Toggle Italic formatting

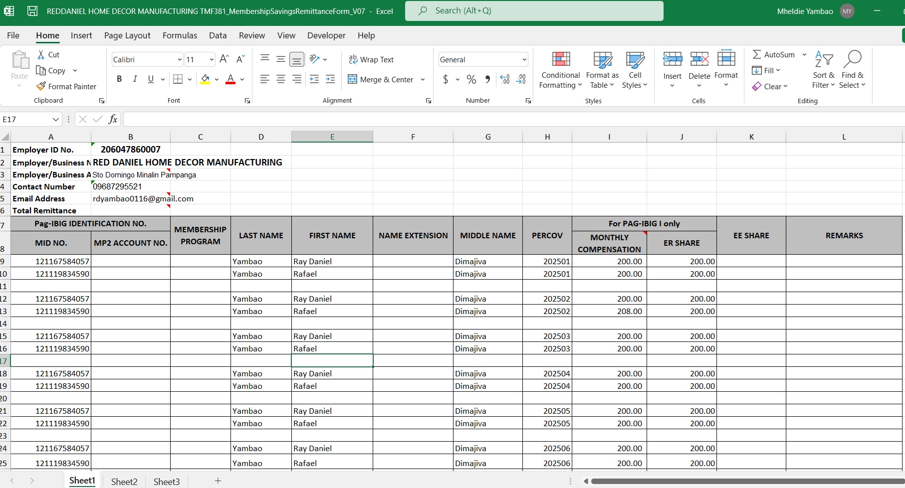pyautogui.click(x=135, y=79)
